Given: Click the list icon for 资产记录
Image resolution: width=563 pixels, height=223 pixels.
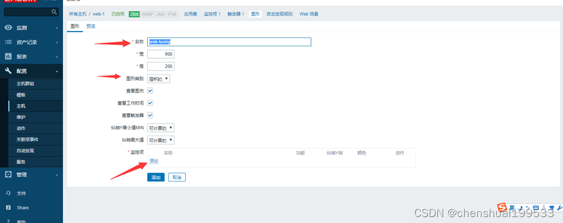Looking at the screenshot, I should click(x=8, y=42).
